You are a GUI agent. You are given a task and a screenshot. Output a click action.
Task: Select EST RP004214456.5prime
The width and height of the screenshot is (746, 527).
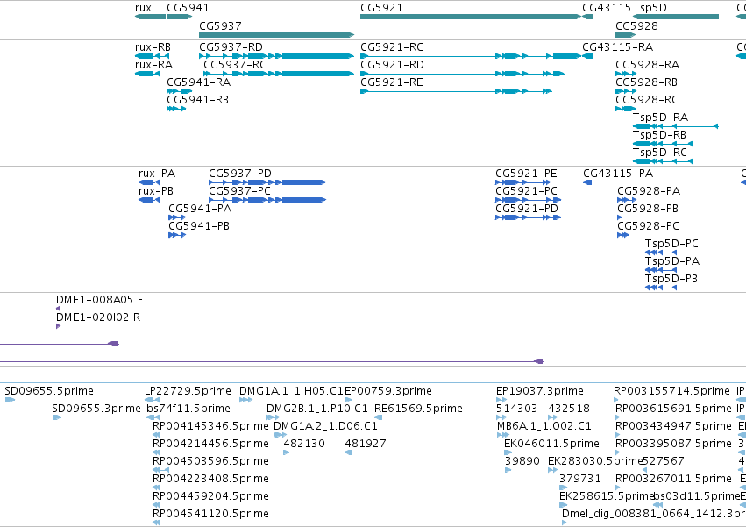210,444
